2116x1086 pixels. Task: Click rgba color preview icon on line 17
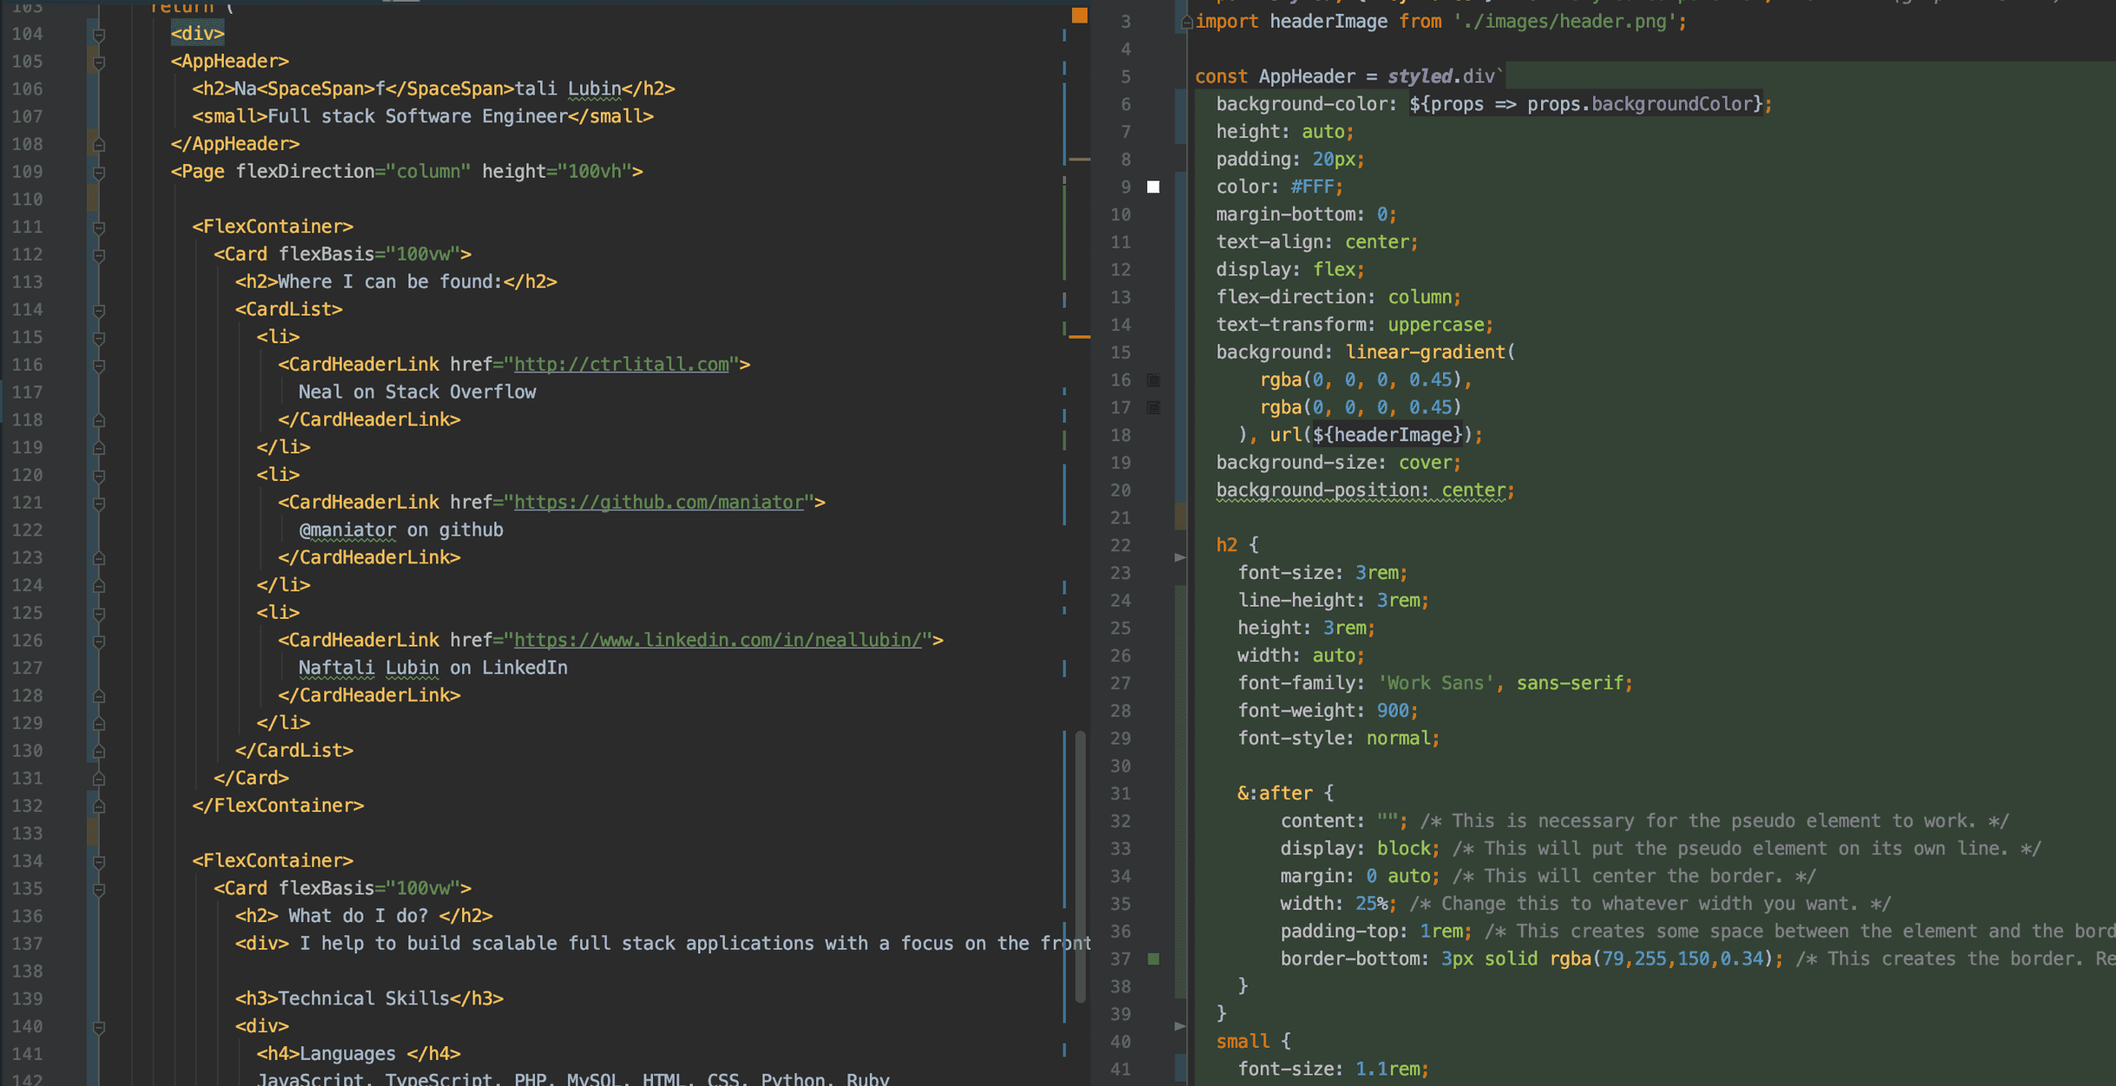point(1153,408)
